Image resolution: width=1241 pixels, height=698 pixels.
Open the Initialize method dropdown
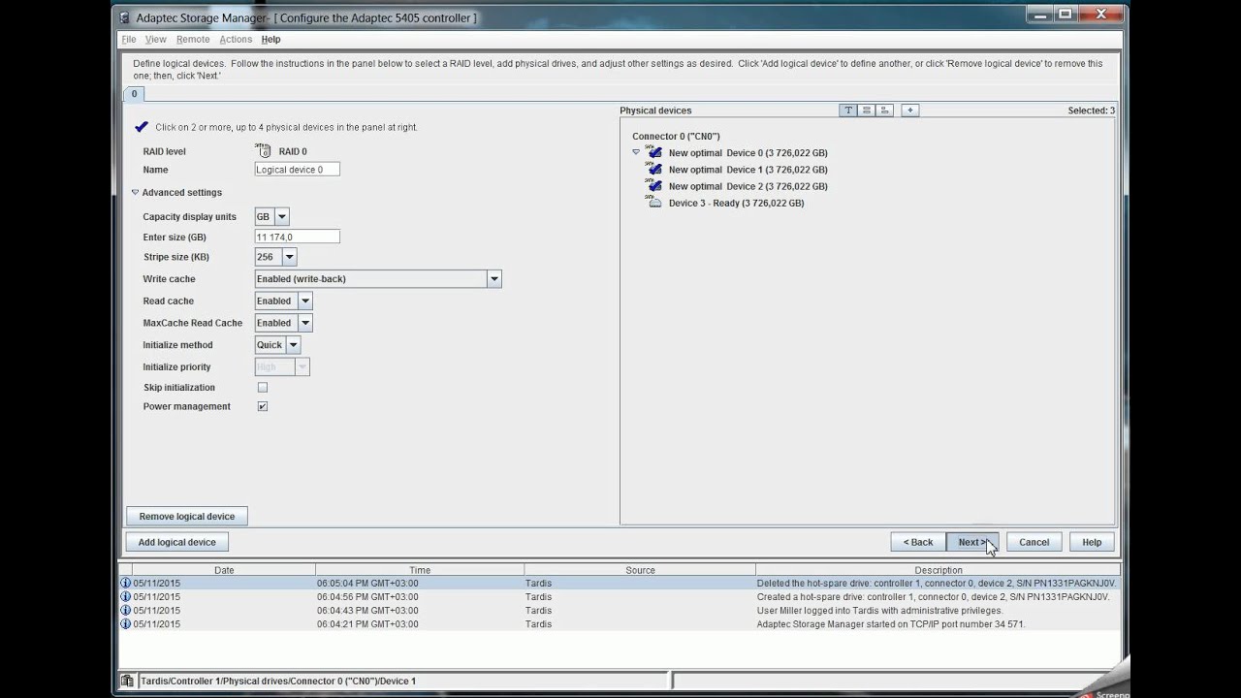point(293,345)
